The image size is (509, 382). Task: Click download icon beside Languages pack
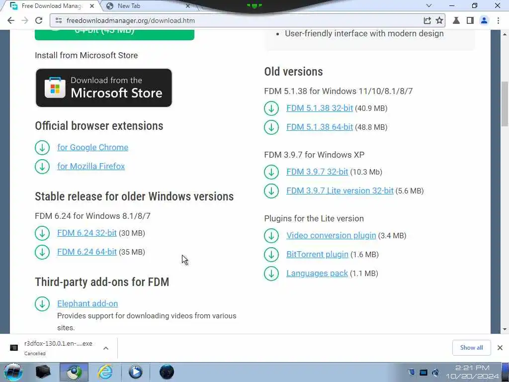coord(271,274)
